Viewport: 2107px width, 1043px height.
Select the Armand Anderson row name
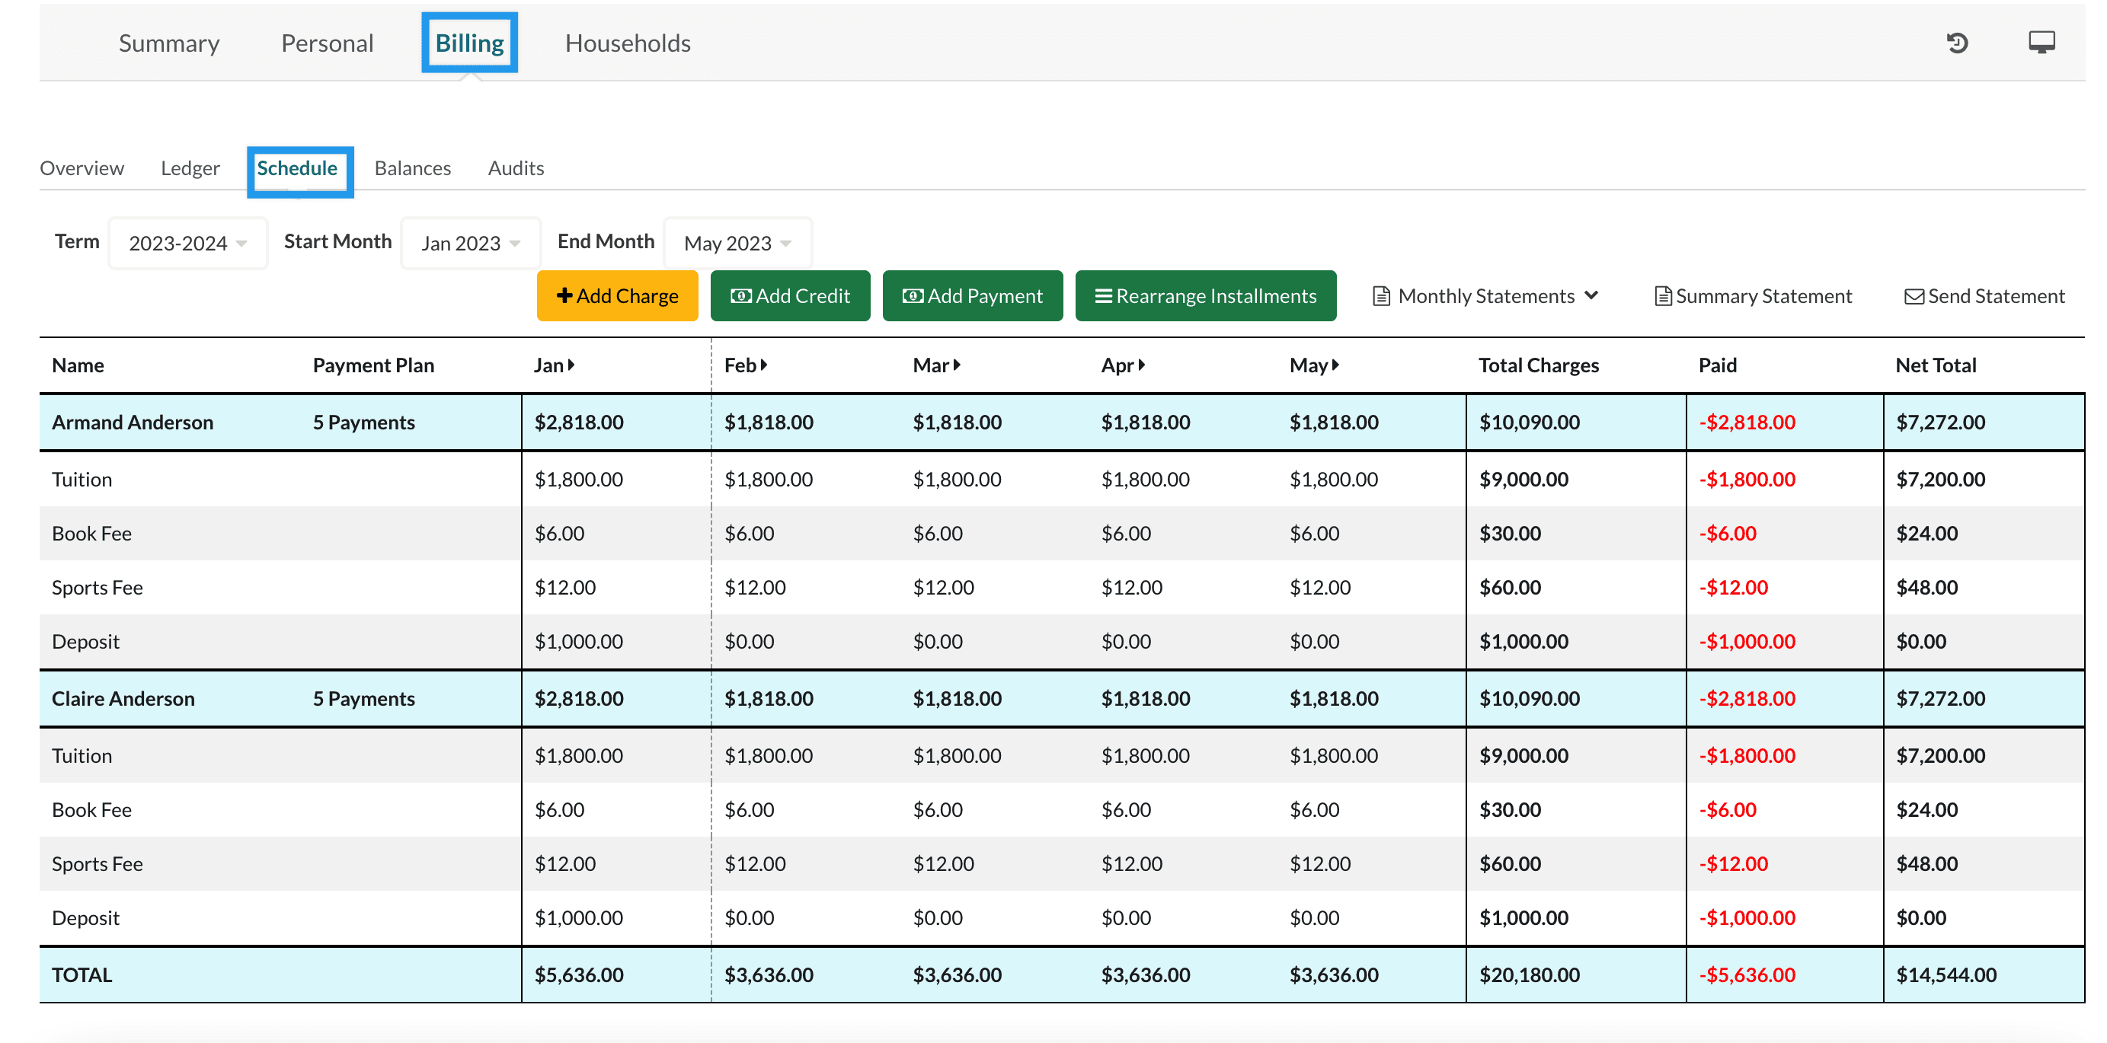(133, 423)
